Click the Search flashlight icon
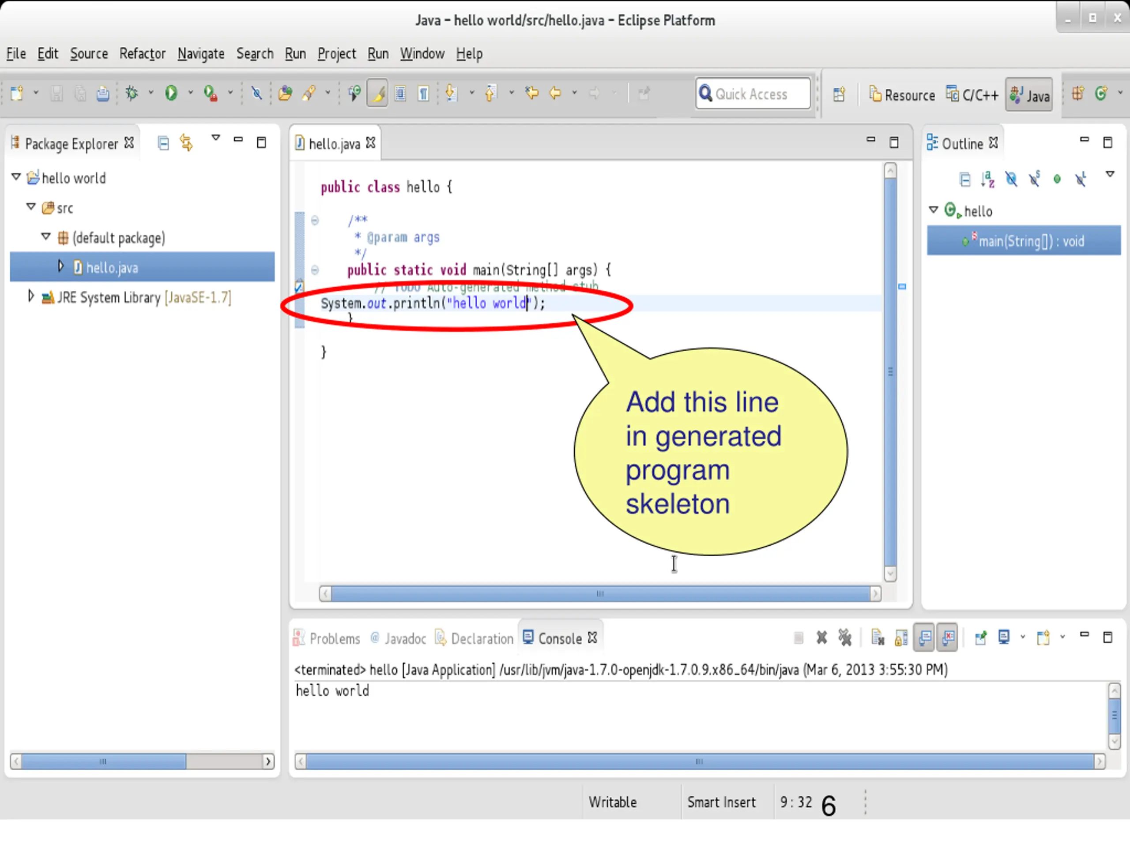Screen dimensions: 1130x847 point(309,94)
